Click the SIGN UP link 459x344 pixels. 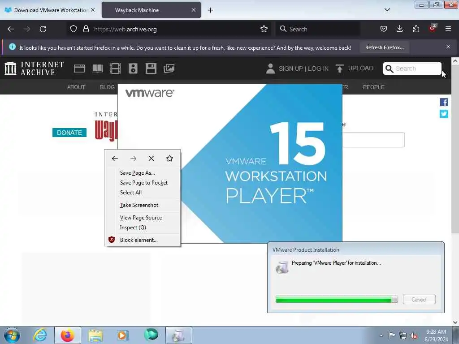click(290, 69)
